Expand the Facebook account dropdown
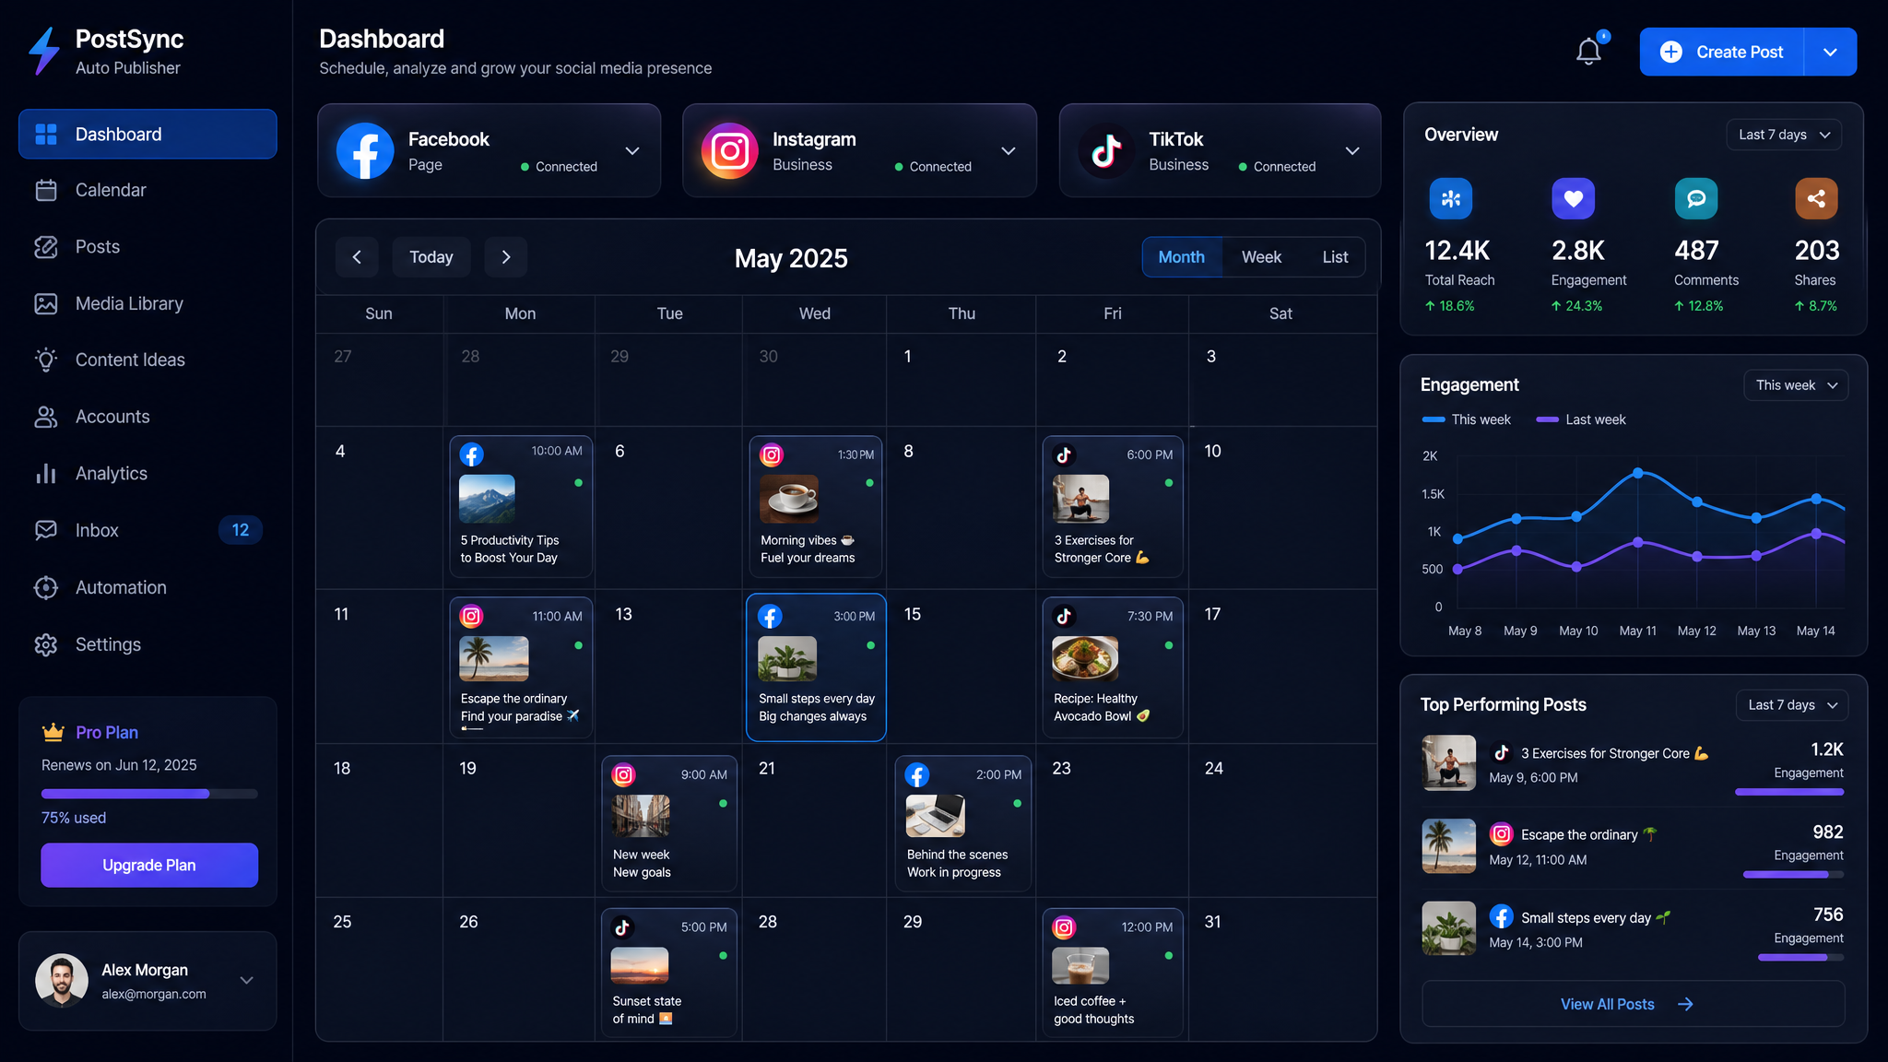Image resolution: width=1888 pixels, height=1062 pixels. click(632, 151)
